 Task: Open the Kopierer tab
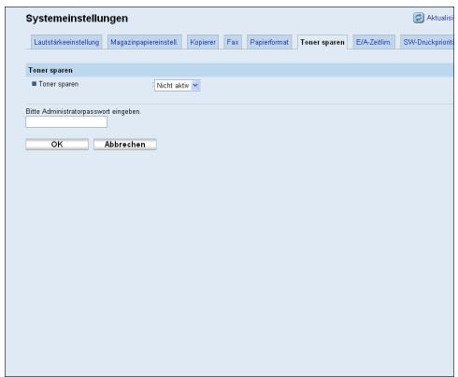[x=203, y=42]
